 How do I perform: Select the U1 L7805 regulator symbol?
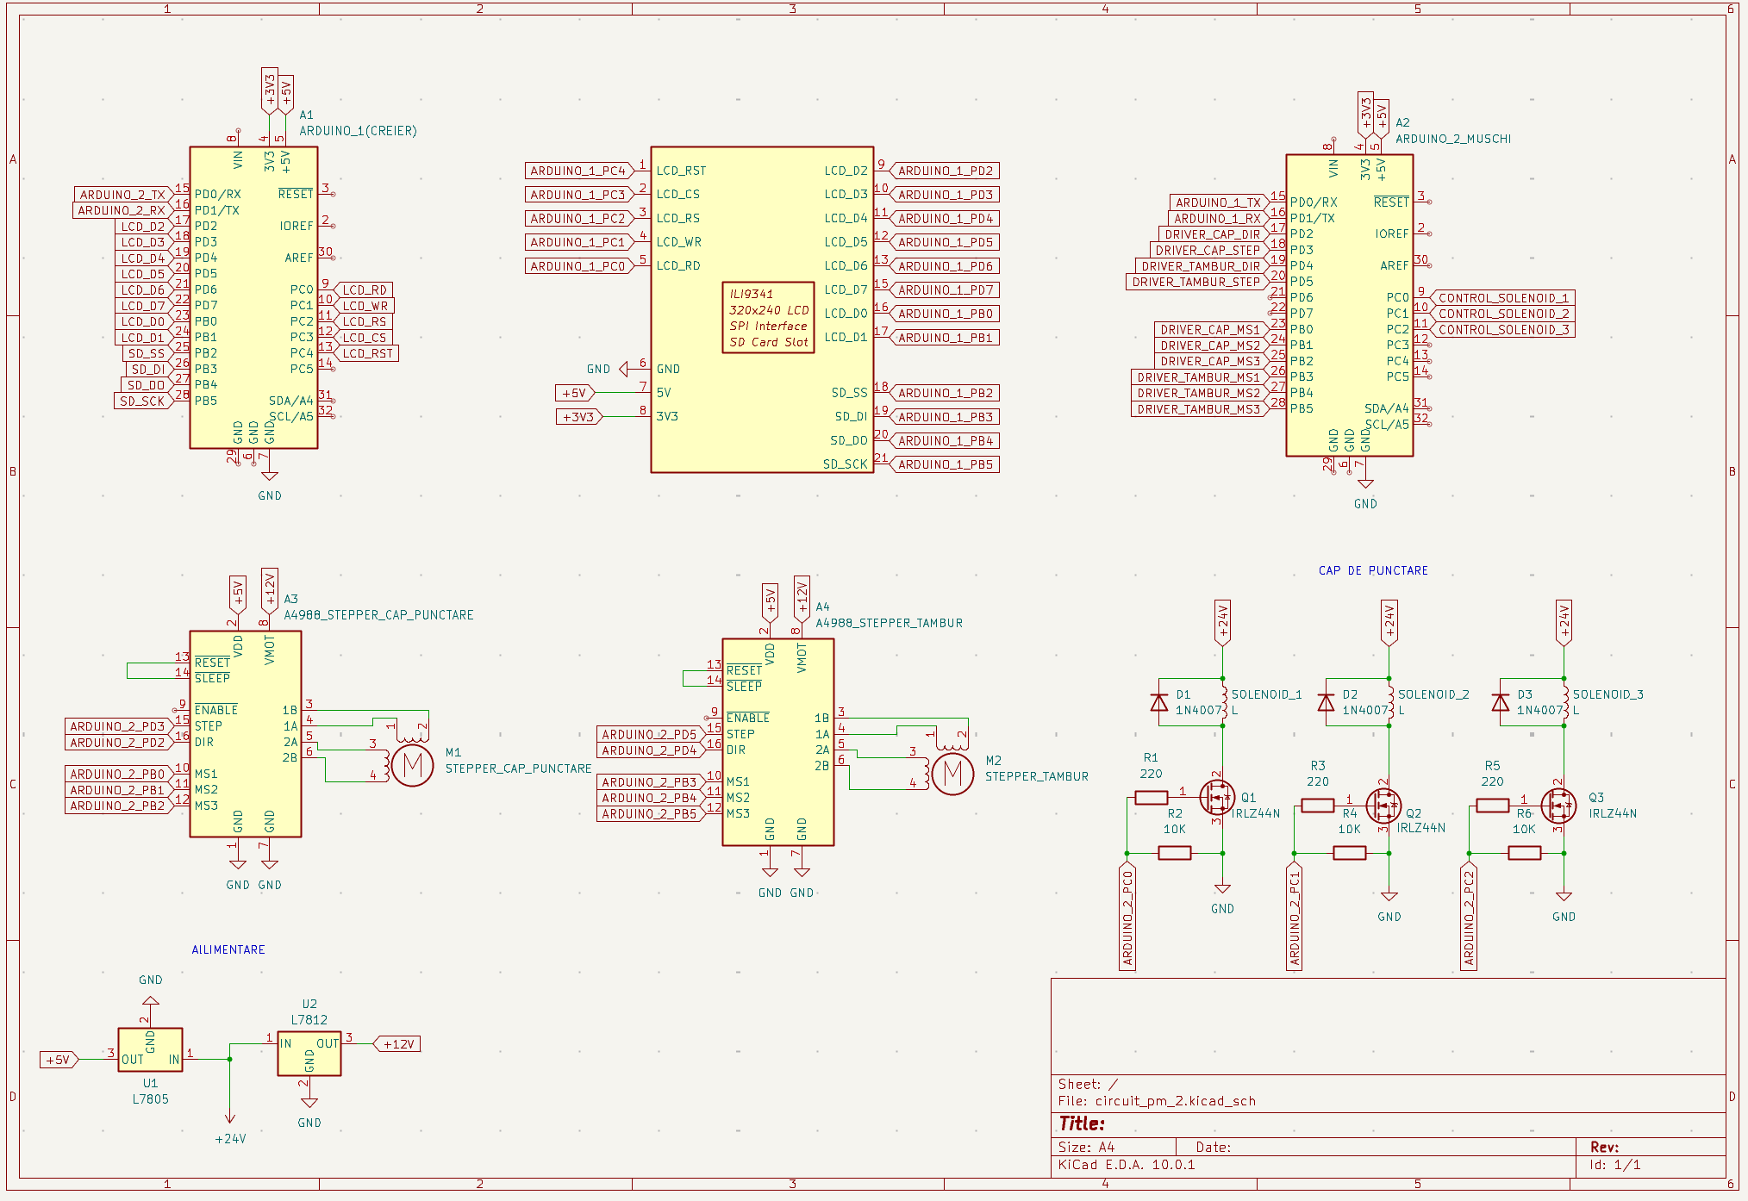click(151, 1049)
